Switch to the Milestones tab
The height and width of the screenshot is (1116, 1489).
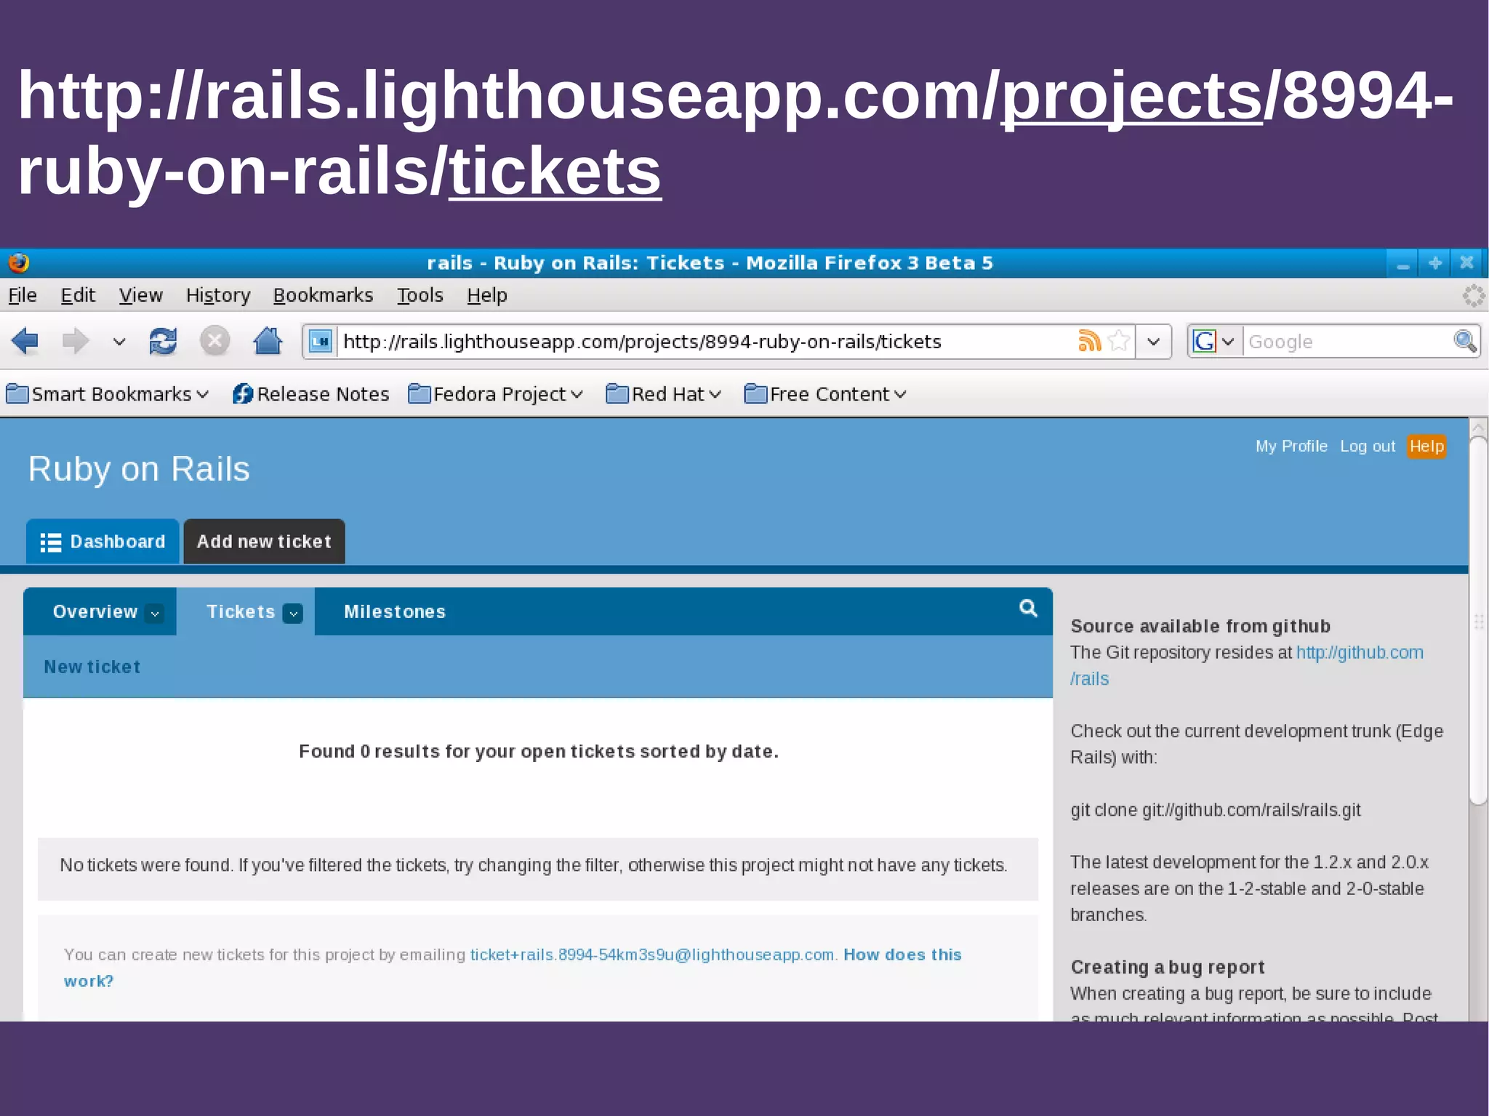[395, 612]
